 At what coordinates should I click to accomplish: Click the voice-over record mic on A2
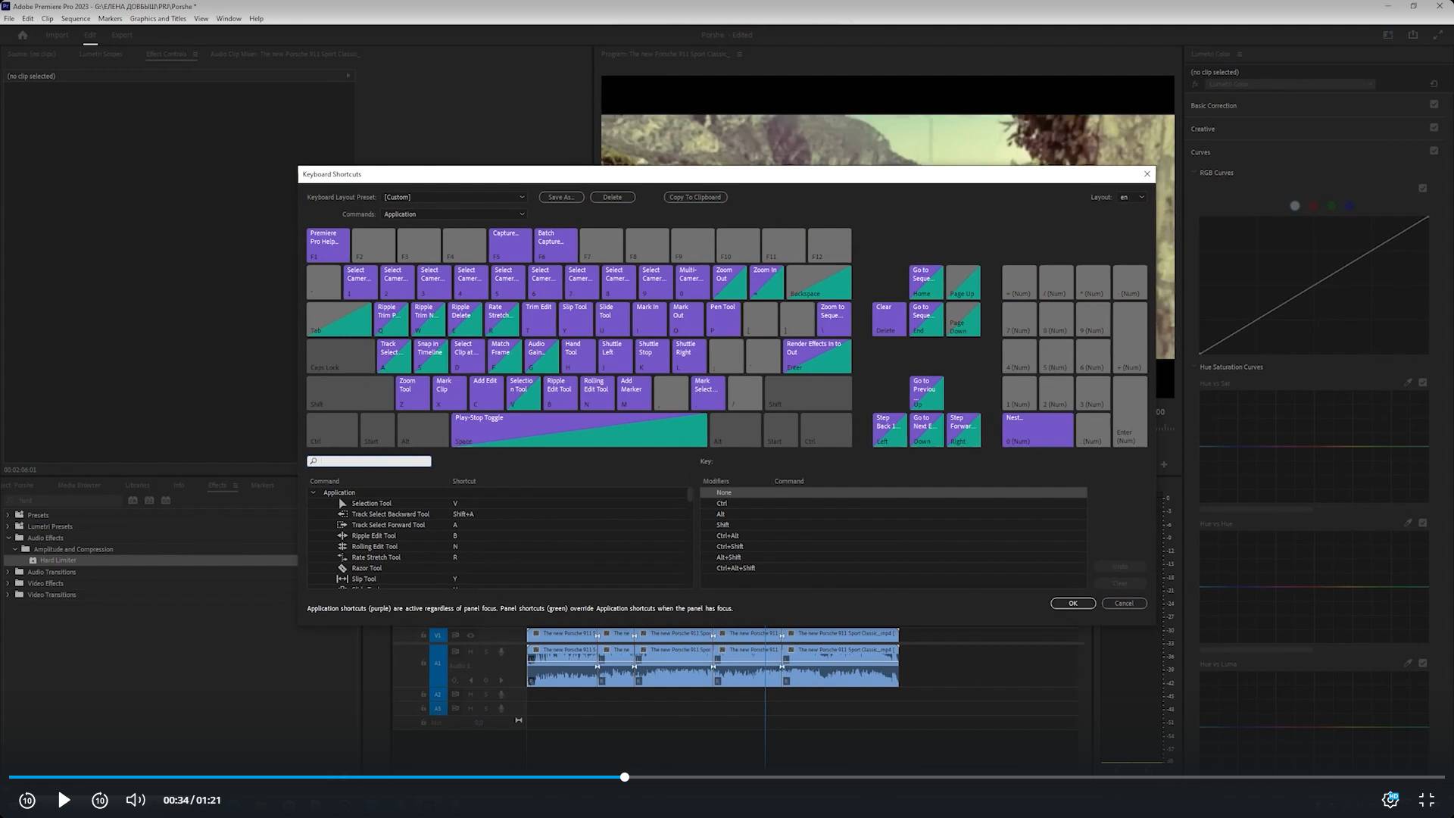coord(501,694)
